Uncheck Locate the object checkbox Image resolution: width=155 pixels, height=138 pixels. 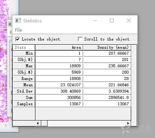[18, 39]
